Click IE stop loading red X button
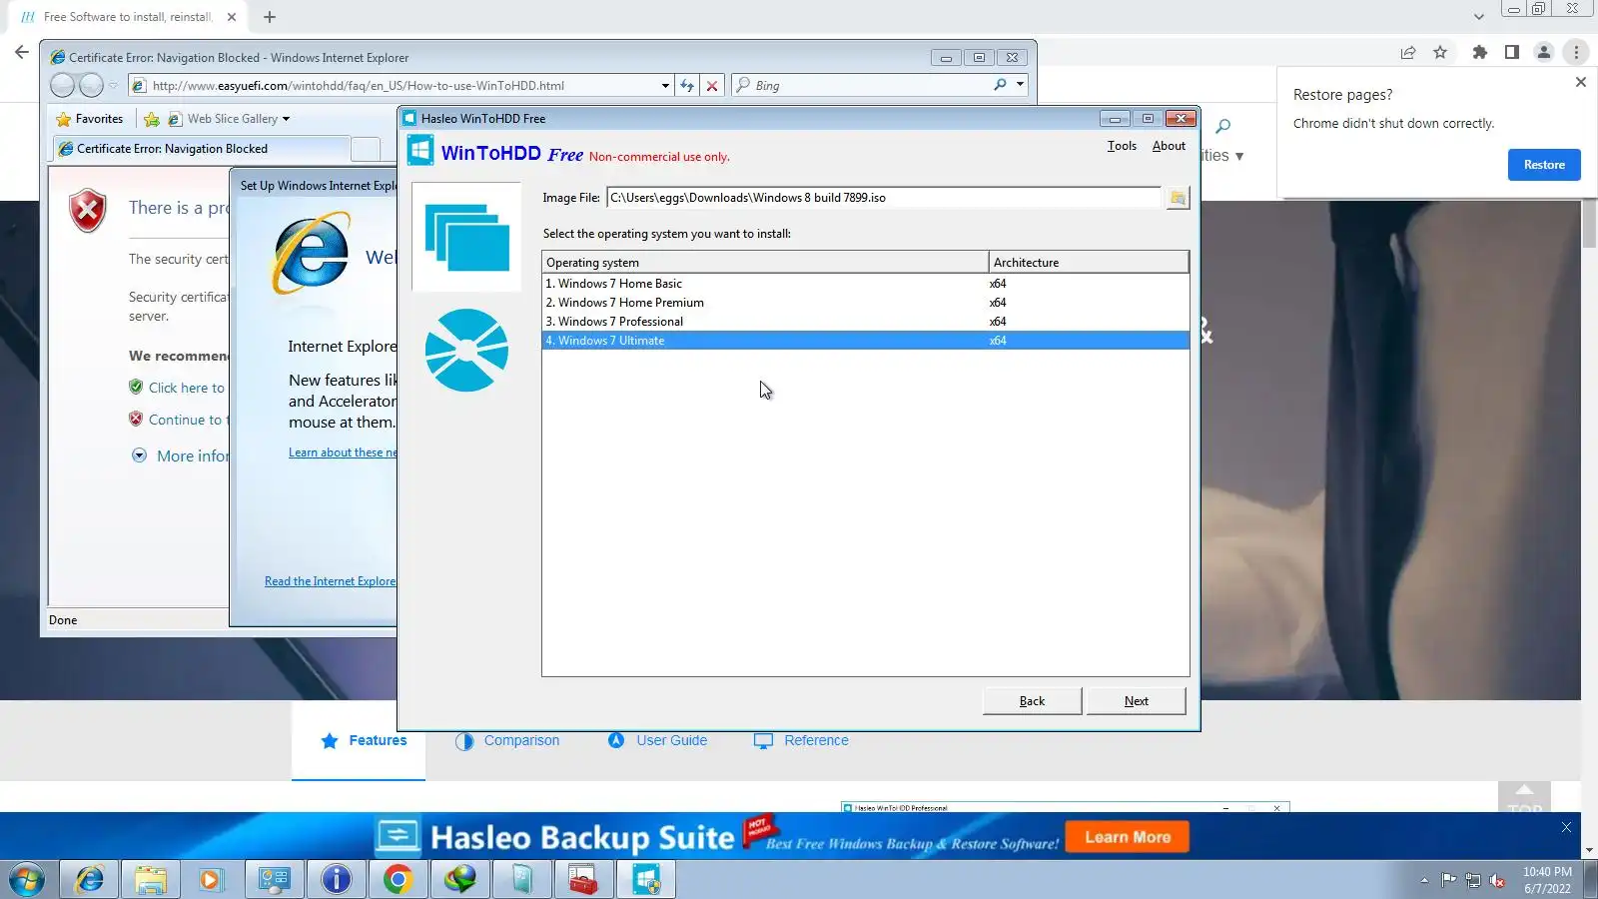This screenshot has height=899, width=1598. point(712,86)
